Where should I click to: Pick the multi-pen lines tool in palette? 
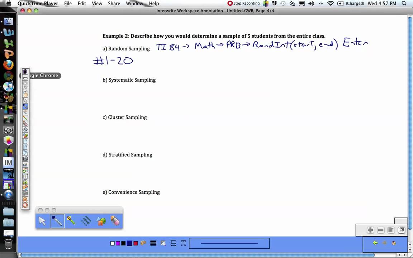pyautogui.click(x=86, y=221)
